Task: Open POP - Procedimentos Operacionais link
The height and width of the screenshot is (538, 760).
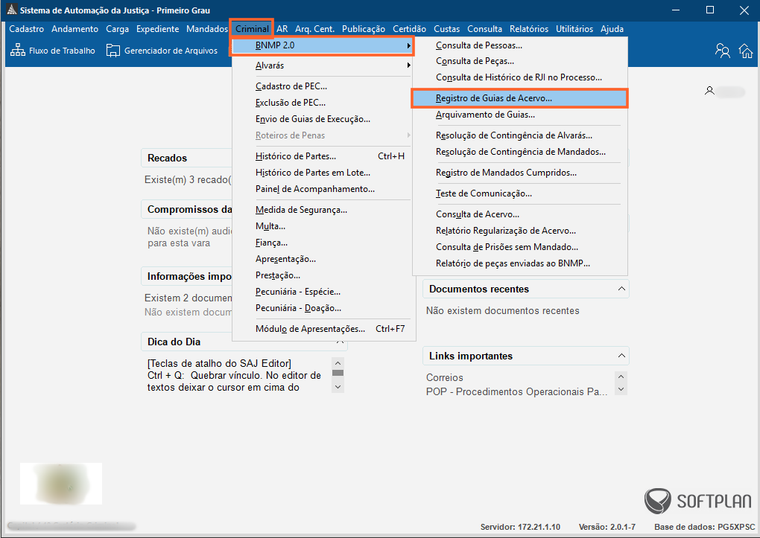Action: [x=516, y=391]
